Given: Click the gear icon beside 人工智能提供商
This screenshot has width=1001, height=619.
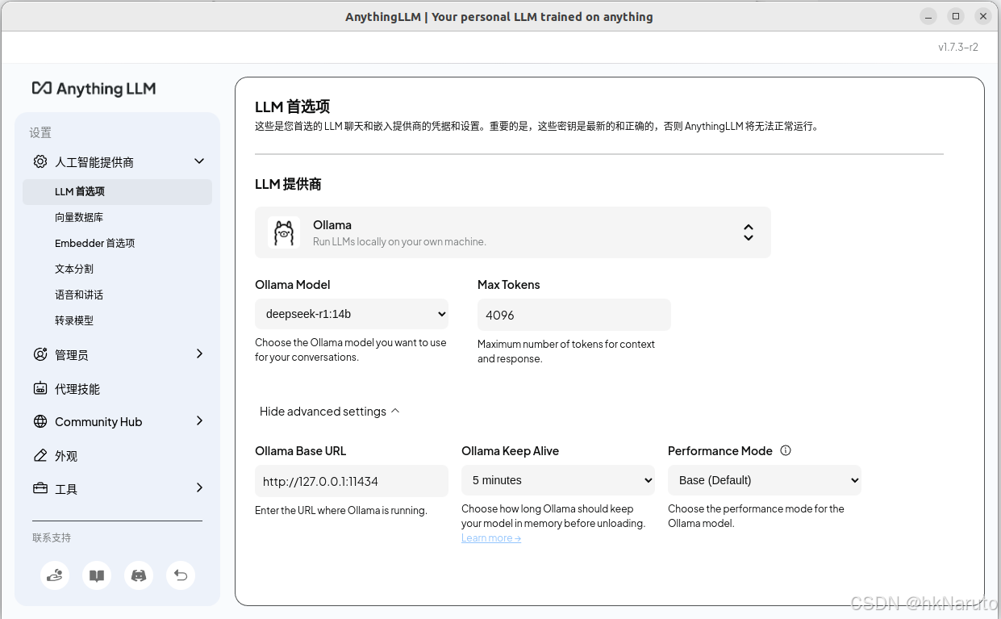Looking at the screenshot, I should (40, 161).
